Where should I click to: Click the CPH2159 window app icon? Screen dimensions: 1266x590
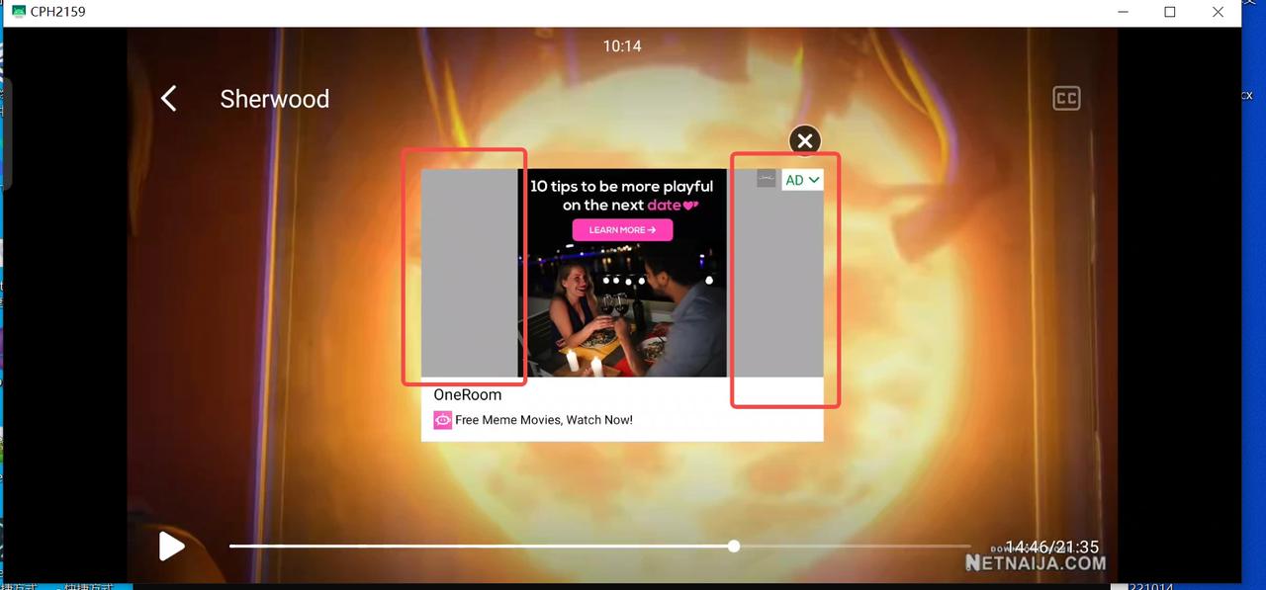[18, 12]
